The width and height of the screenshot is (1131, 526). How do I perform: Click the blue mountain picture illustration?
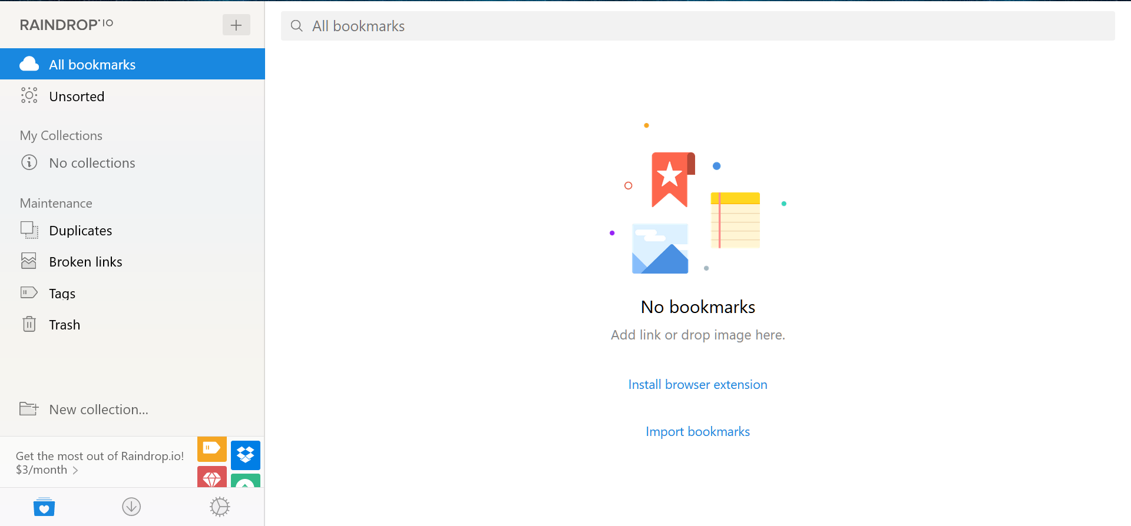click(x=660, y=248)
